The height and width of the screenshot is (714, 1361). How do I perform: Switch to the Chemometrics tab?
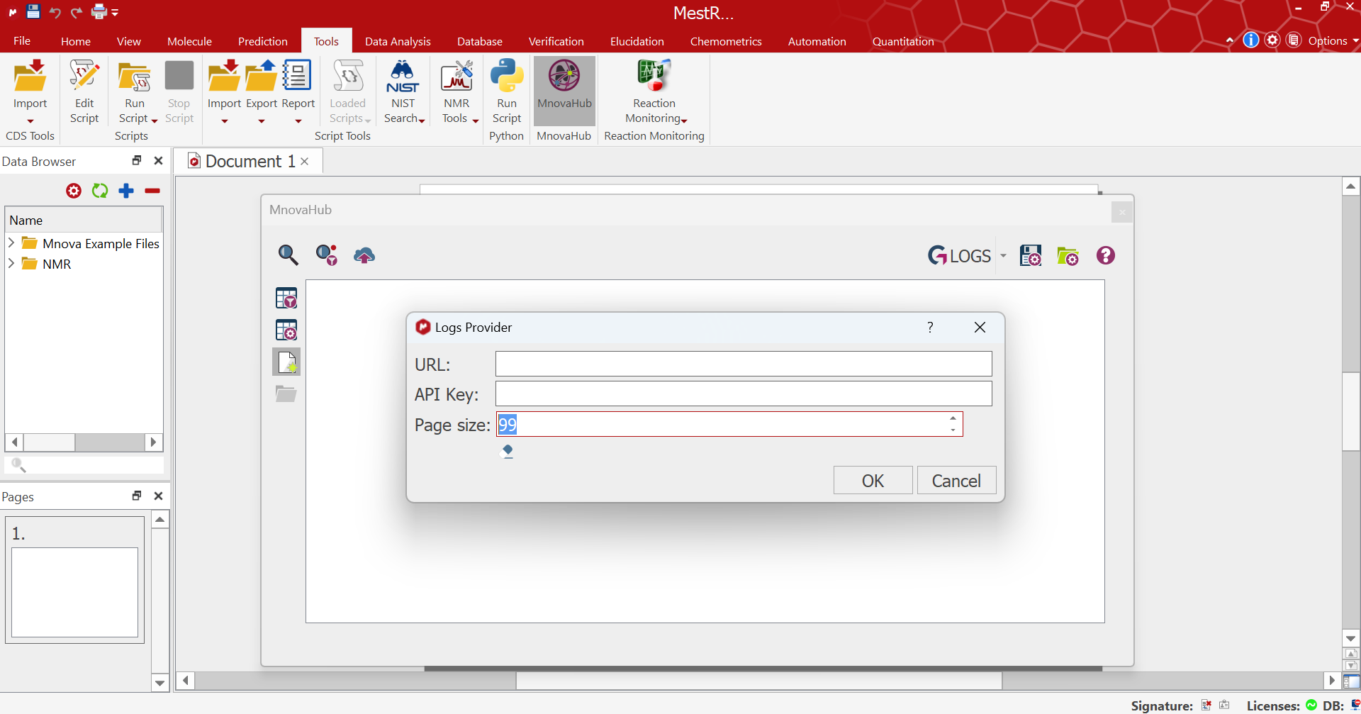click(726, 41)
